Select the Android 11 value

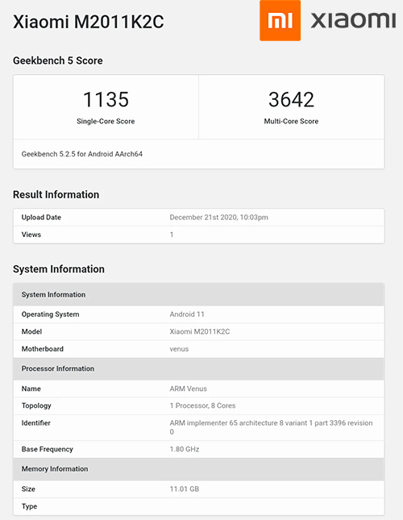tap(187, 314)
